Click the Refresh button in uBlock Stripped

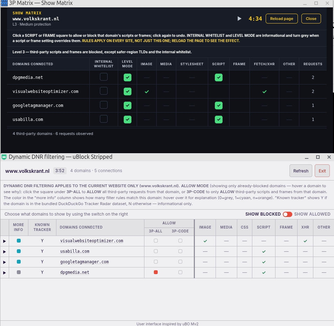pyautogui.click(x=301, y=171)
